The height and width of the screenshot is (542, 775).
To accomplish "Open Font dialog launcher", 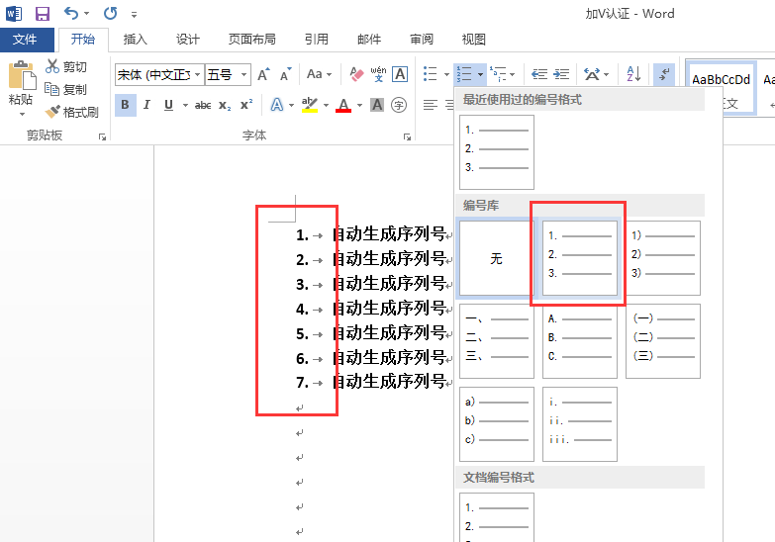I will click(x=407, y=136).
